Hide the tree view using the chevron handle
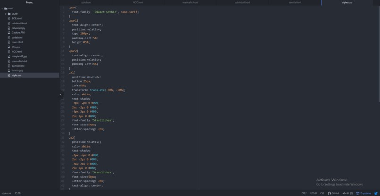Image resolution: width=380 pixels, height=196 pixels. 61,95
